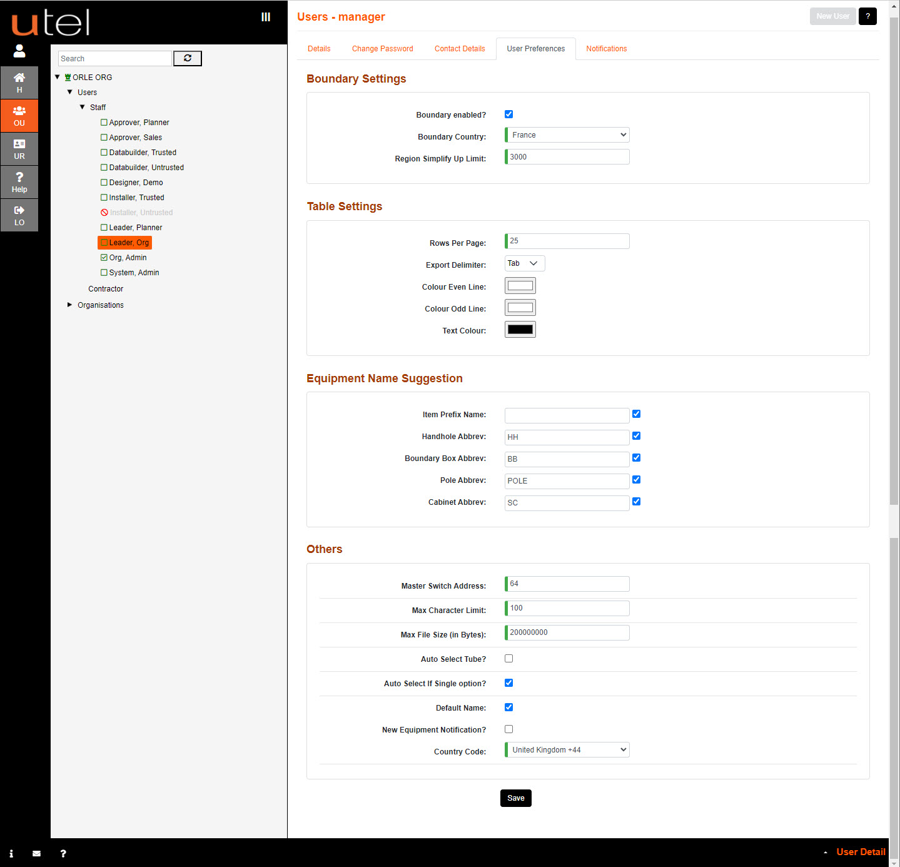This screenshot has height=867, width=900.
Task: Open the UR ID-card sidebar icon
Action: click(19, 149)
